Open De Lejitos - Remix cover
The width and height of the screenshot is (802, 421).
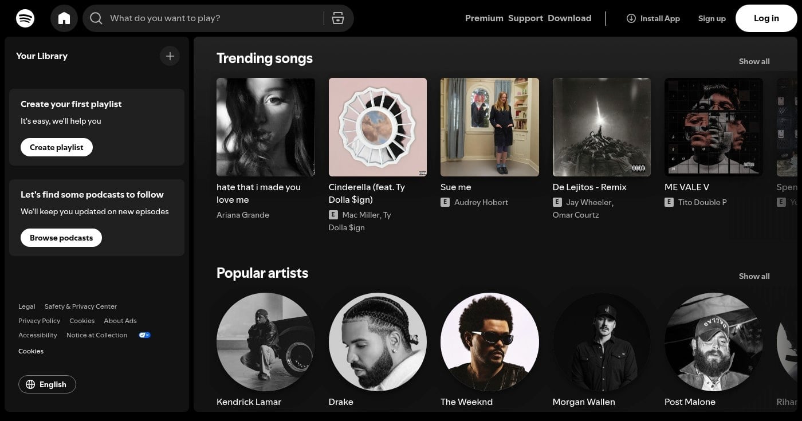[x=601, y=127]
